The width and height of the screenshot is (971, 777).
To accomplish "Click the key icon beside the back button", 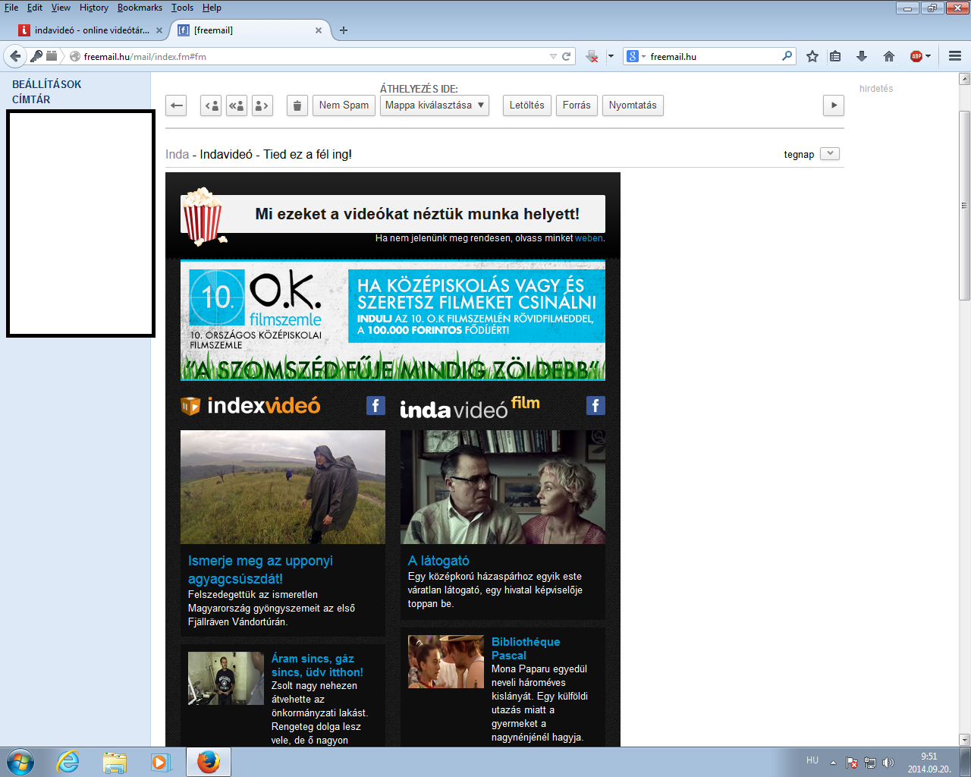I will (x=36, y=56).
